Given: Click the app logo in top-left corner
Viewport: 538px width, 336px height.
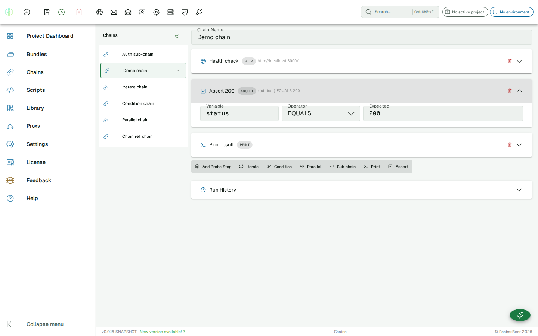Looking at the screenshot, I should coord(9,12).
